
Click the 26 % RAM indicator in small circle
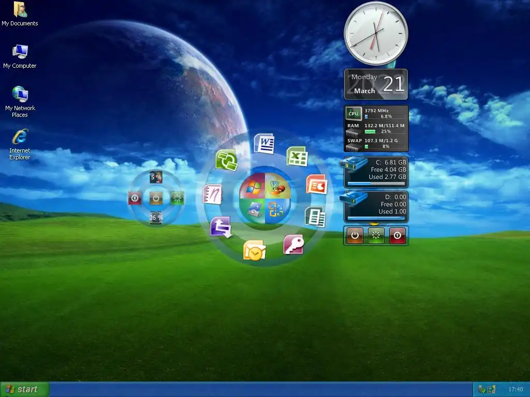[x=156, y=218]
